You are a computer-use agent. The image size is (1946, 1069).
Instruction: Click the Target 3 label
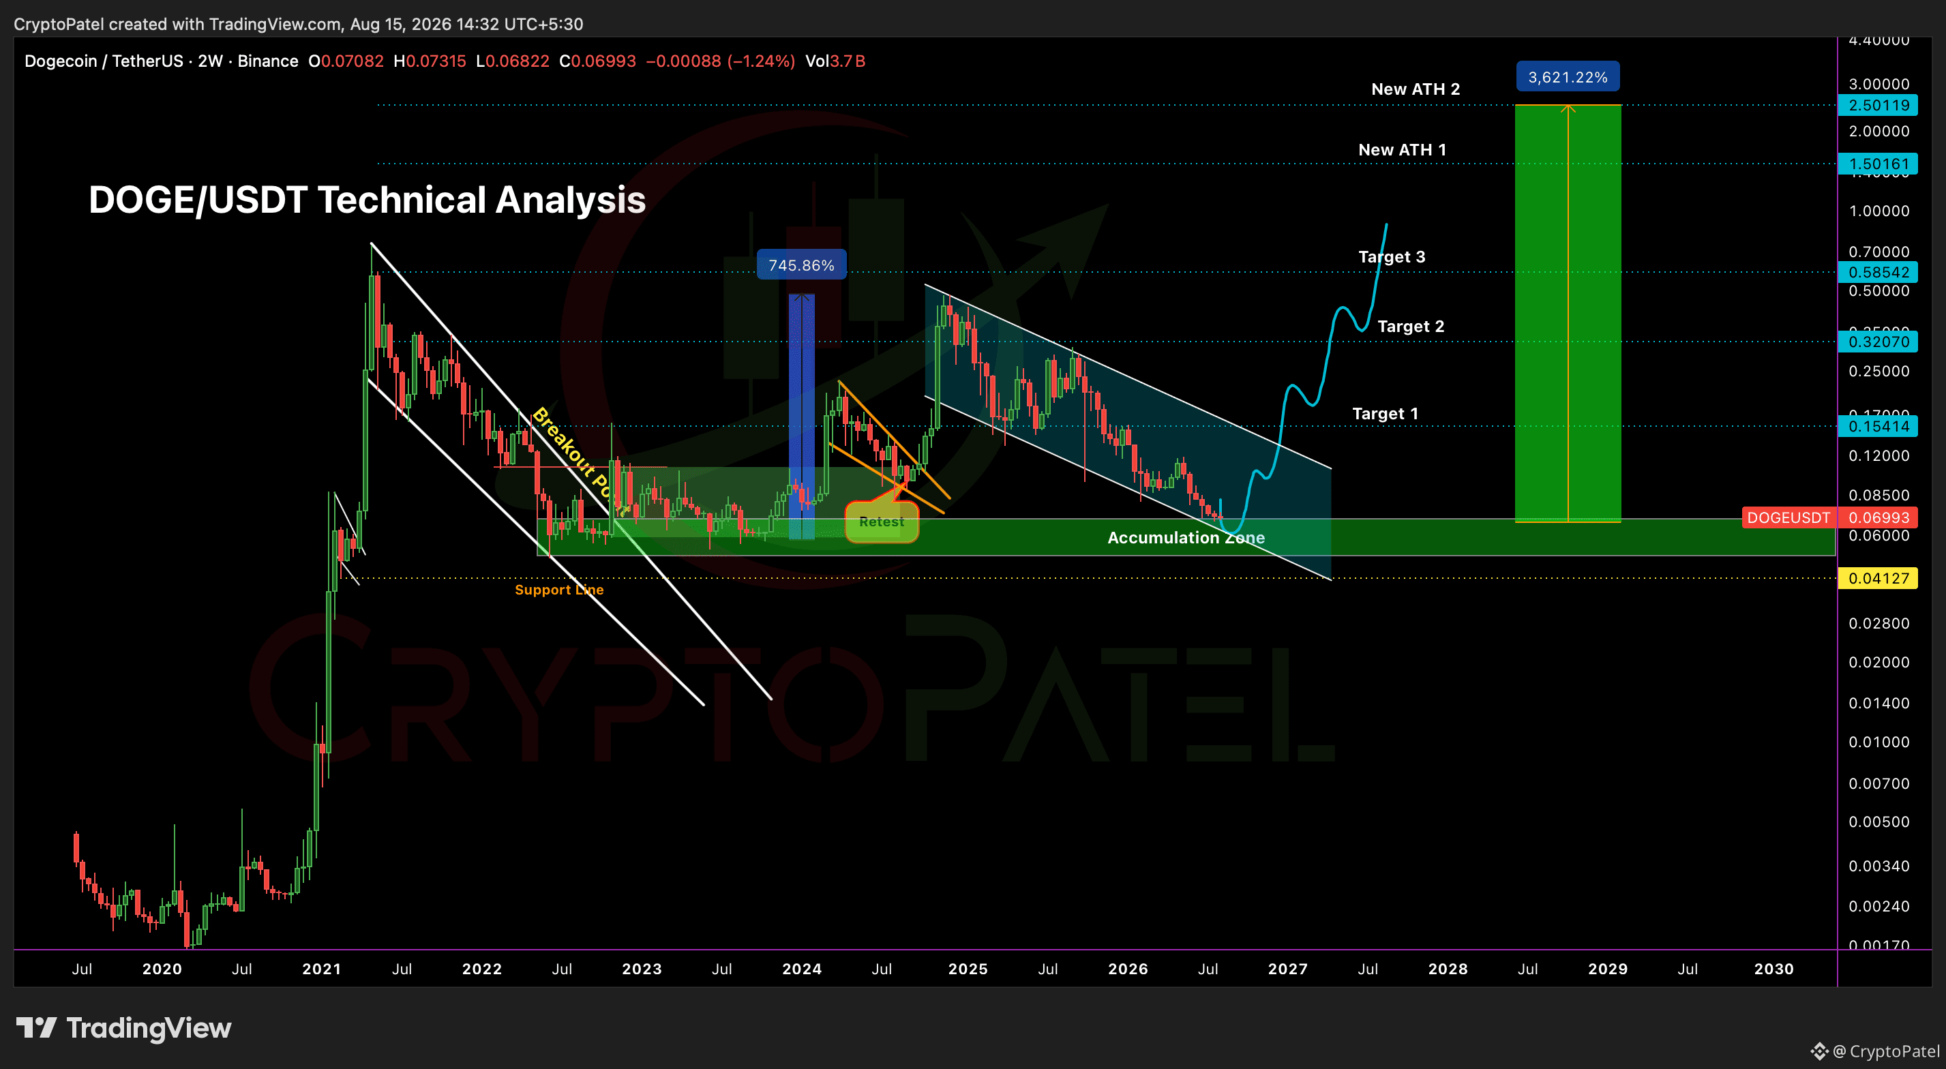(x=1392, y=257)
